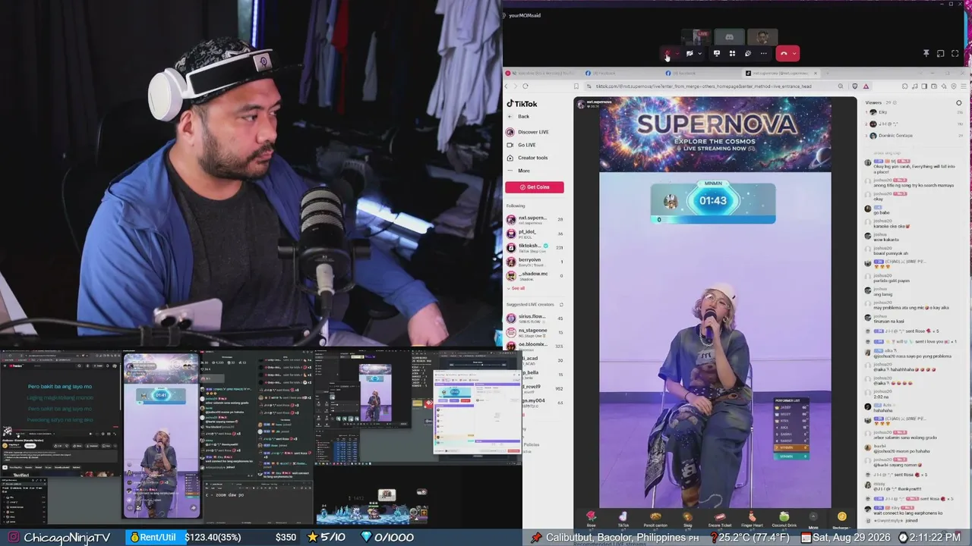
Task: Open Viewers panel settings icon
Action: tap(958, 103)
